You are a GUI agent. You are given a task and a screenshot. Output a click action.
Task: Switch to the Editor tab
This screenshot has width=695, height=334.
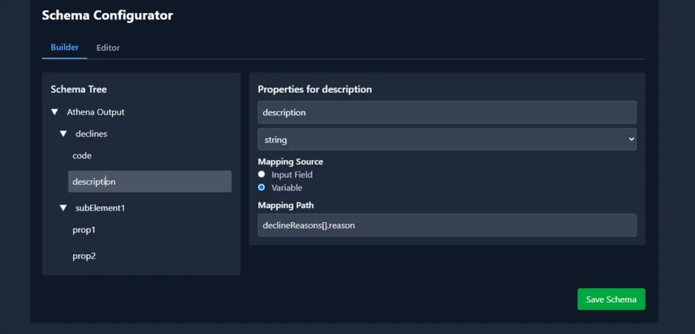[108, 47]
